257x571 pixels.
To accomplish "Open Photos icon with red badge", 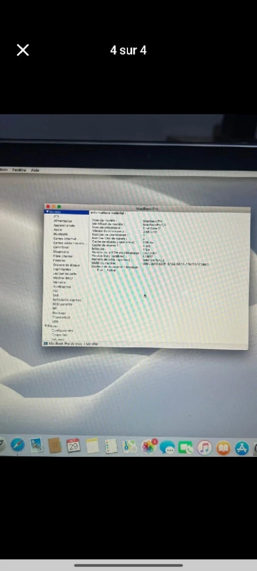I will point(149,447).
